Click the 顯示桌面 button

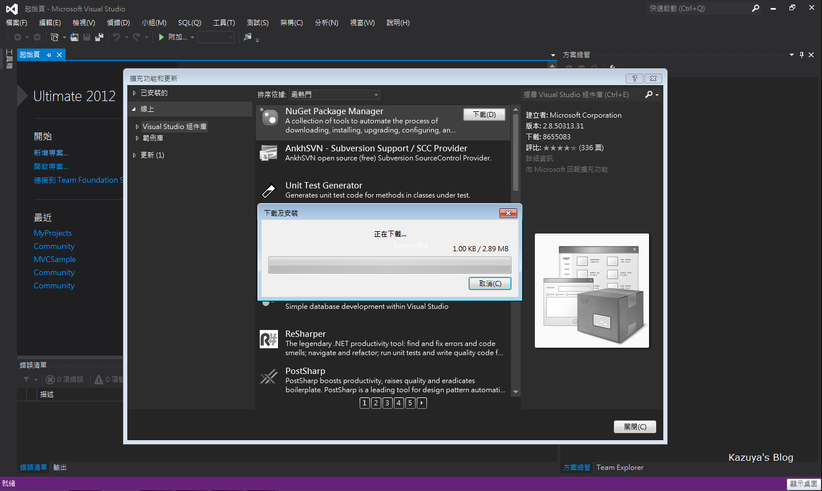pyautogui.click(x=804, y=484)
